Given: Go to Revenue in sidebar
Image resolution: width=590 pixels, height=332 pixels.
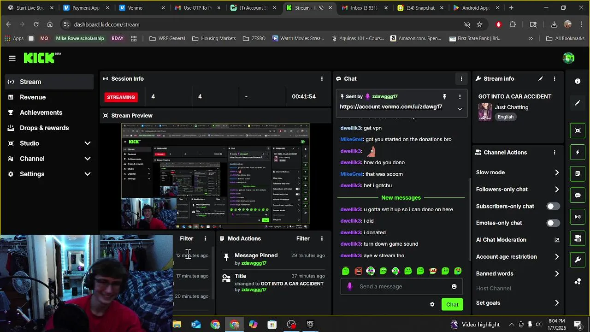Looking at the screenshot, I should coord(48,97).
